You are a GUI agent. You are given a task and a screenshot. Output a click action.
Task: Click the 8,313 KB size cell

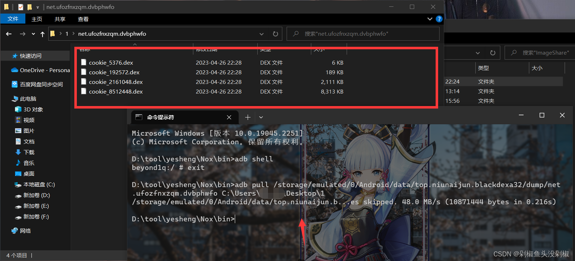332,91
